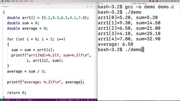Open Spotlight search icon

169,1
